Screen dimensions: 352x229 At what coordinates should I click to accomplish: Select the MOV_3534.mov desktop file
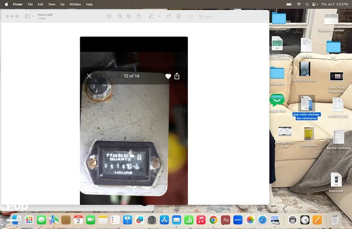point(304,72)
